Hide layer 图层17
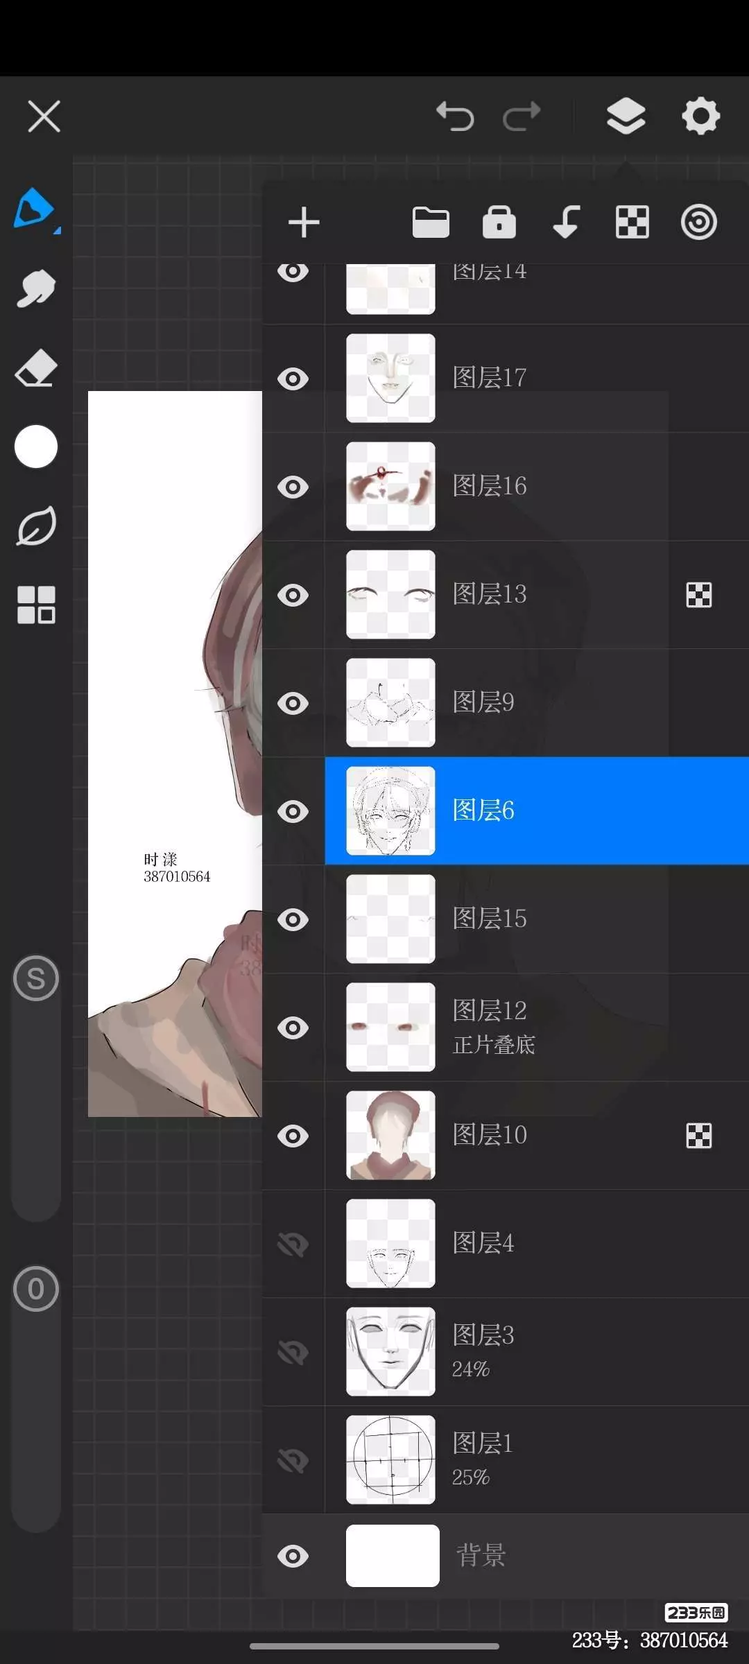 coord(293,379)
